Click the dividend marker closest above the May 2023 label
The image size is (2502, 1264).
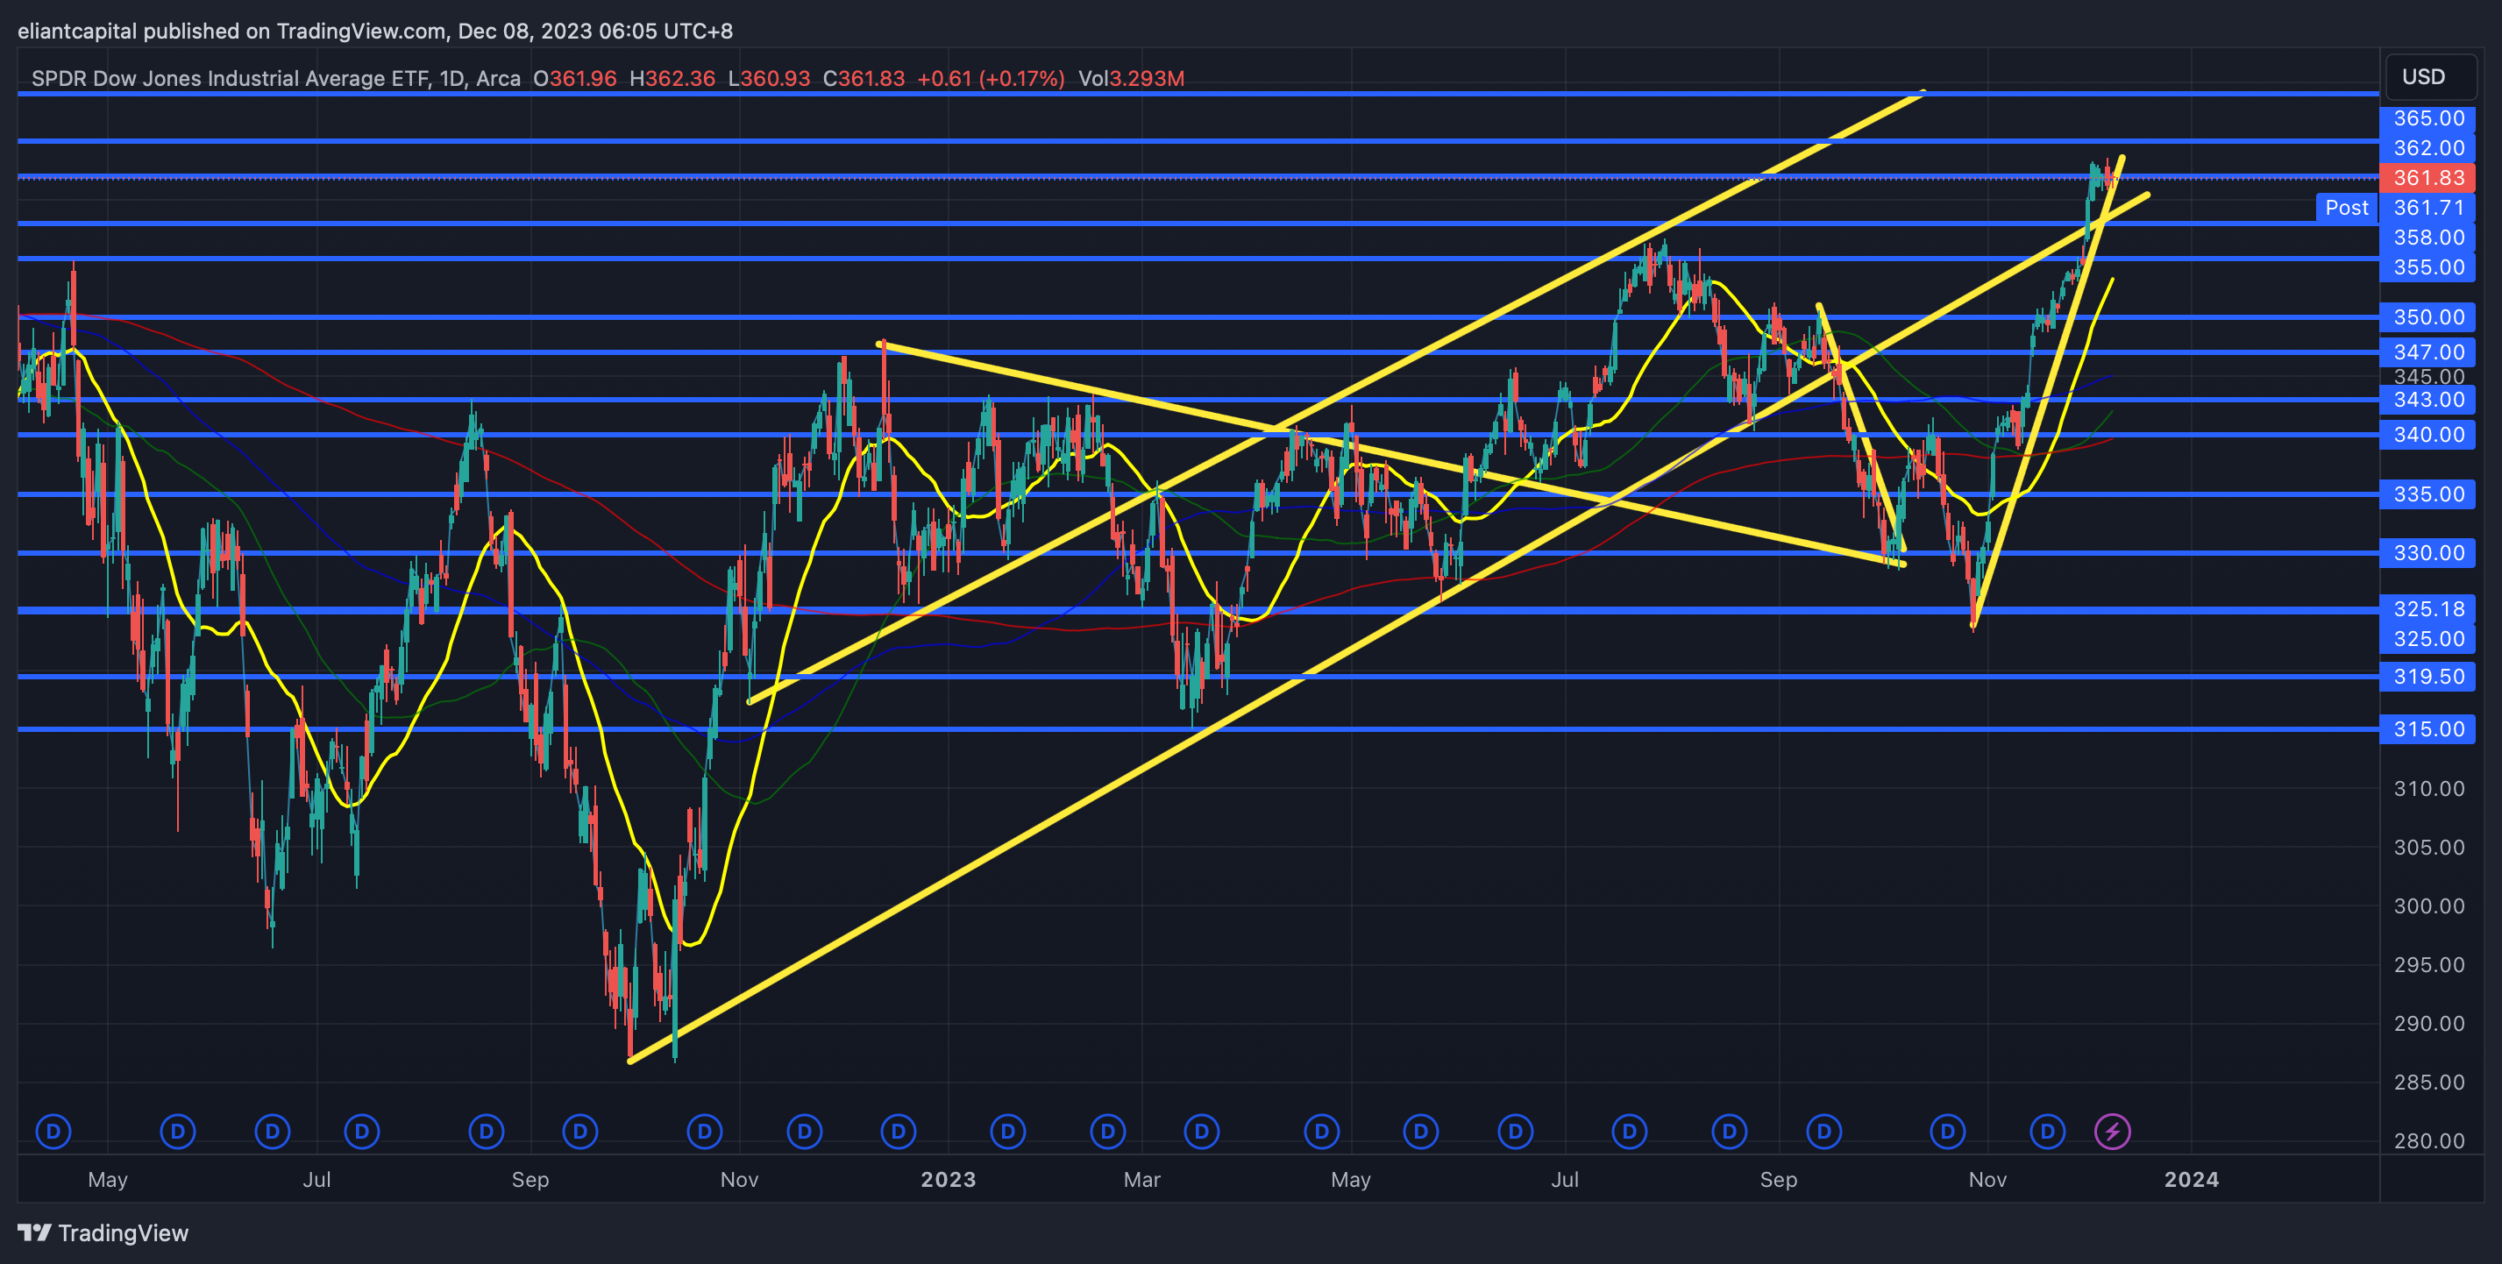tap(1322, 1131)
